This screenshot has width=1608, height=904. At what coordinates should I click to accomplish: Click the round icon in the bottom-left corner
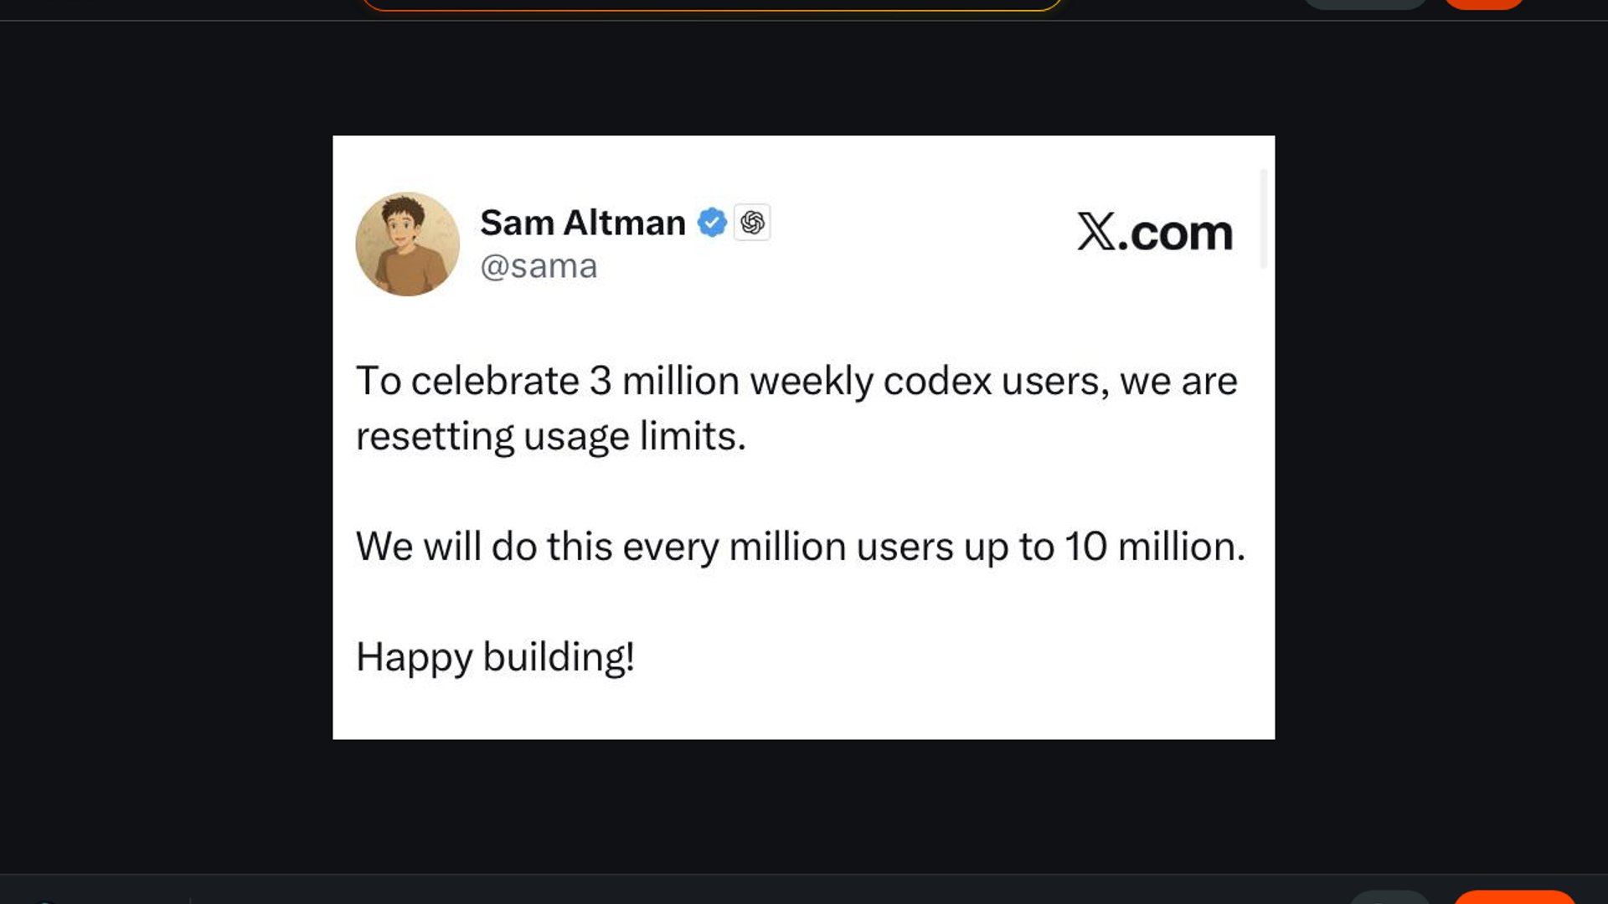44,901
